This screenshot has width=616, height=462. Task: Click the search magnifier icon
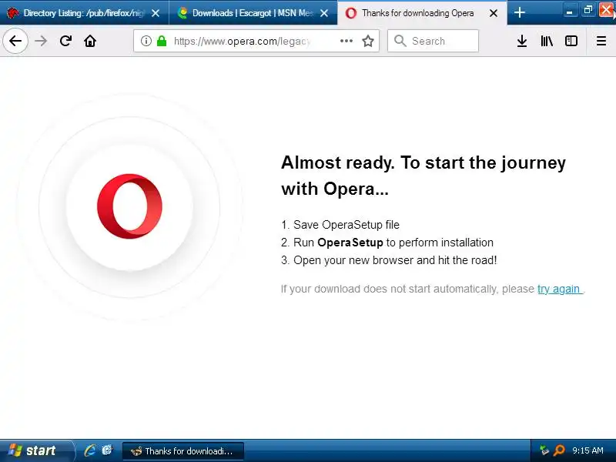point(400,41)
